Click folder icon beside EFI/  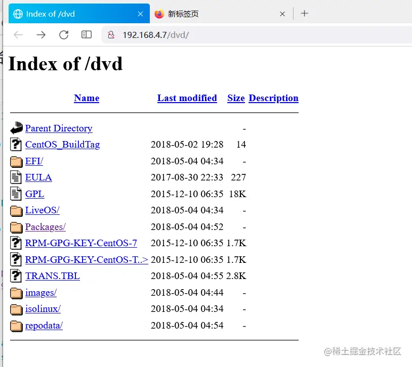[16, 161]
